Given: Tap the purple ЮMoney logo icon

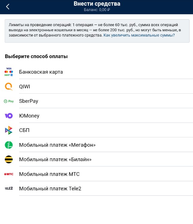Looking at the screenshot, I should tap(9, 116).
